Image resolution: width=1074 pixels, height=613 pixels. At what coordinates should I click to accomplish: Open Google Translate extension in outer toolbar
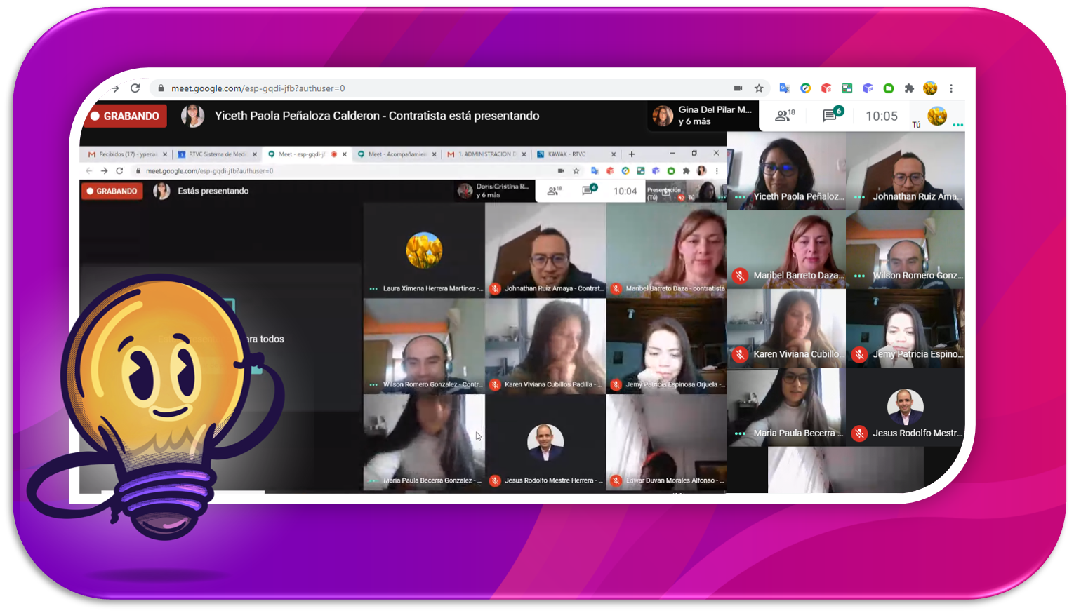[785, 88]
